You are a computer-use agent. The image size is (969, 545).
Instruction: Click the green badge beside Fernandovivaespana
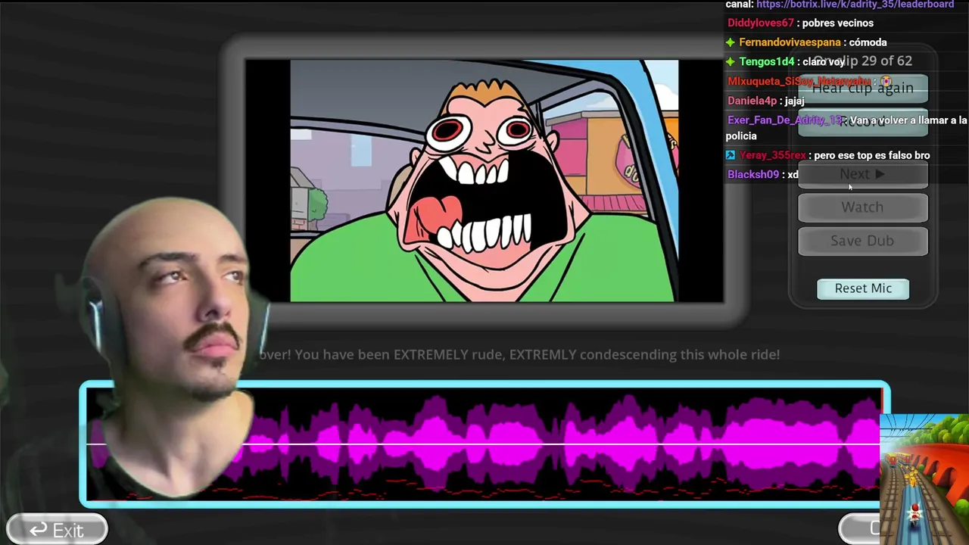click(x=731, y=42)
